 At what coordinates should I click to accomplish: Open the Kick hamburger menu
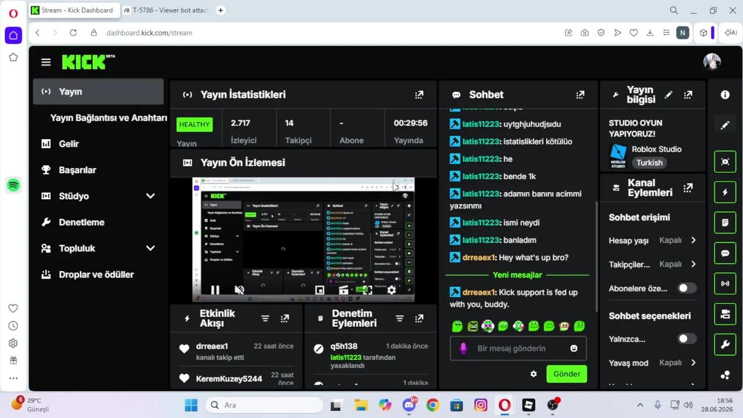(x=46, y=62)
